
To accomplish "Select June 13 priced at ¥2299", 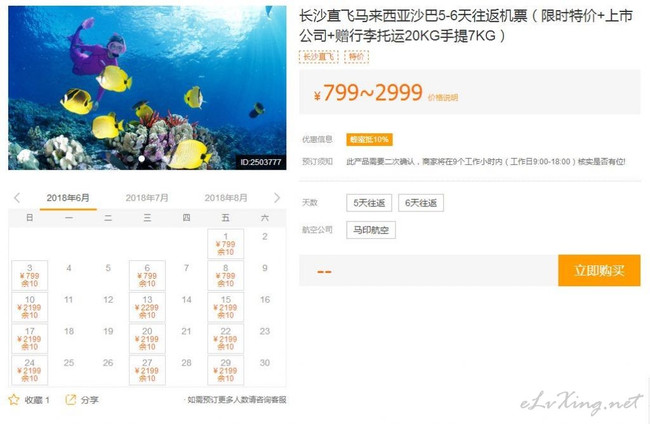I will point(147,307).
